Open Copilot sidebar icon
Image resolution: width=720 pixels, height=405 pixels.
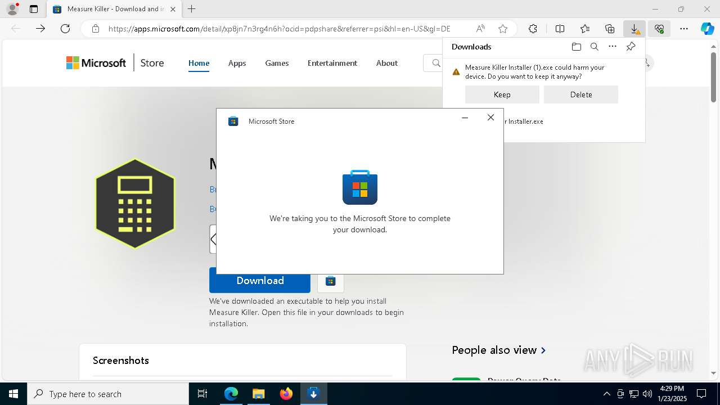[x=707, y=29]
